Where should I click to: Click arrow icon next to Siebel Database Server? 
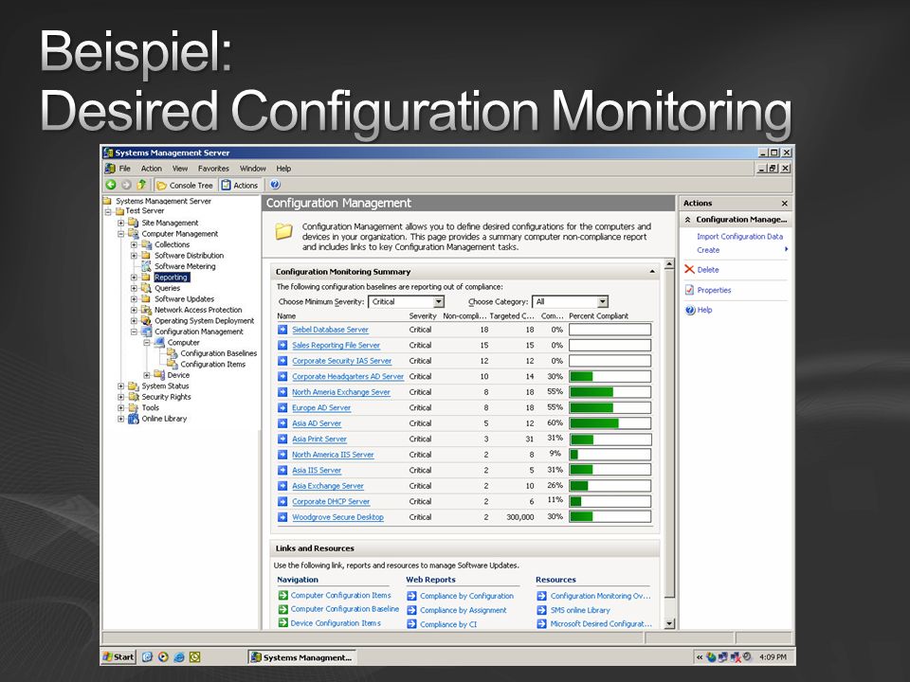tap(282, 330)
